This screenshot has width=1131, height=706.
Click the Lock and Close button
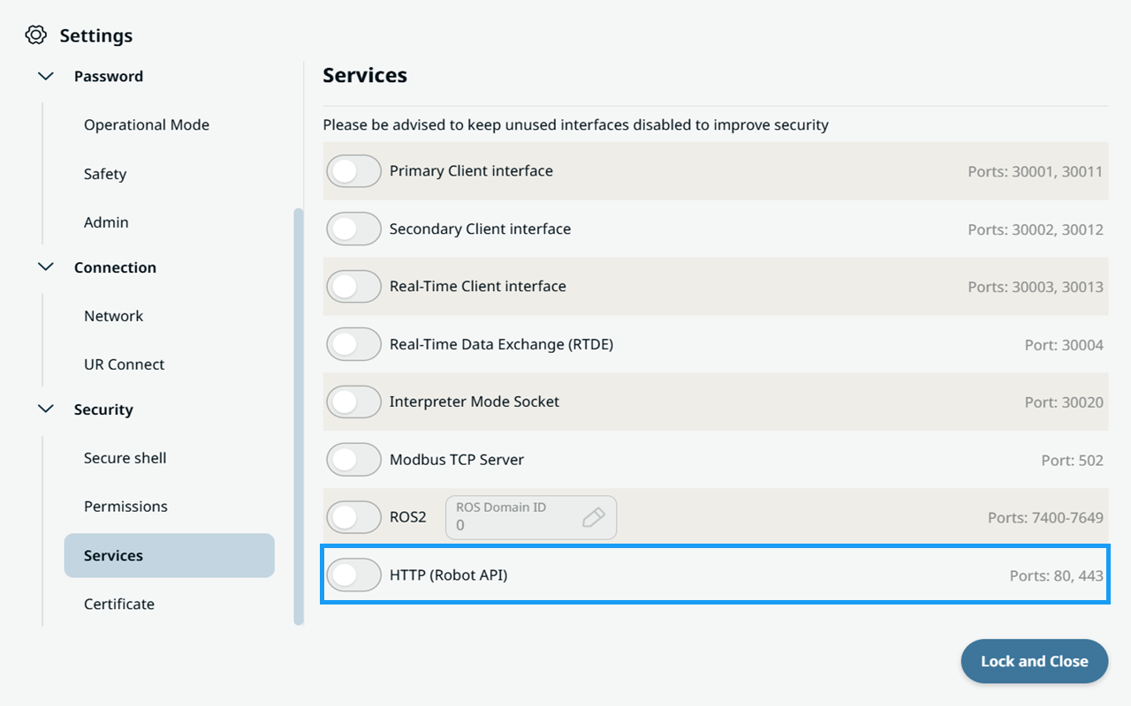(x=1035, y=661)
